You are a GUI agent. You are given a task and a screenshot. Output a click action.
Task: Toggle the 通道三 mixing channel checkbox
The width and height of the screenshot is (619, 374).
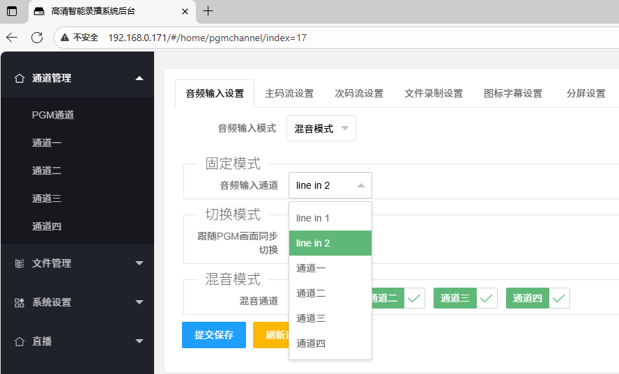point(486,298)
